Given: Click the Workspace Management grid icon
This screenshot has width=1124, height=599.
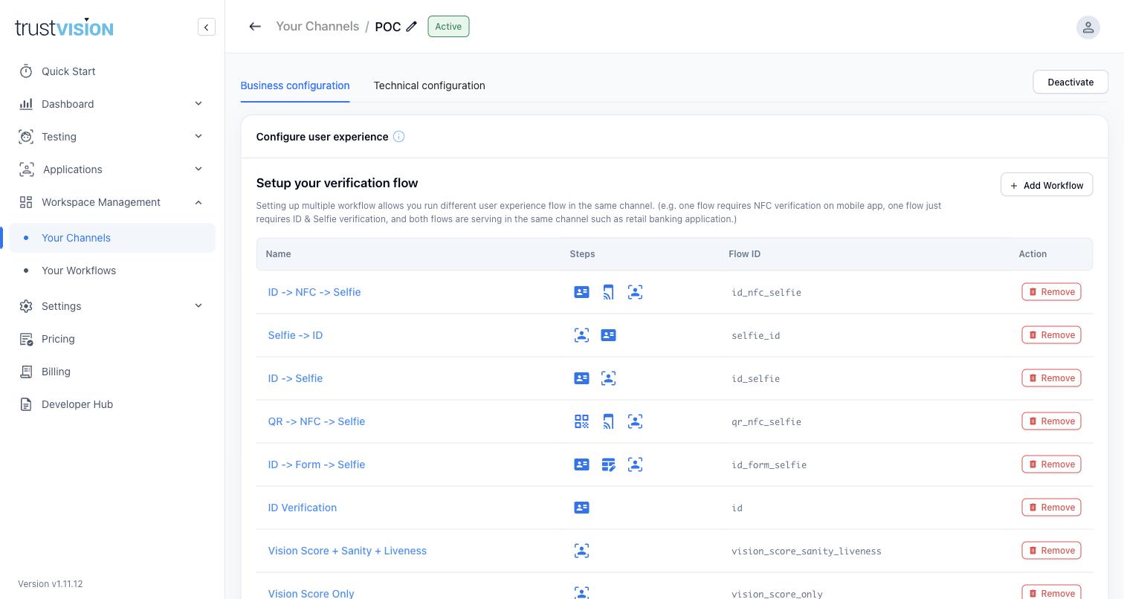Looking at the screenshot, I should [26, 202].
